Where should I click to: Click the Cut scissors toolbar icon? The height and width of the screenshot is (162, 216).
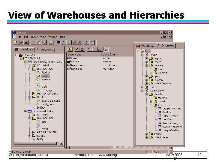point(33,42)
